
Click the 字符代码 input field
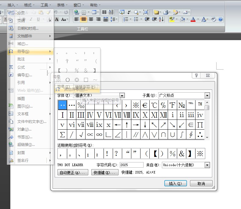[x=131, y=165]
